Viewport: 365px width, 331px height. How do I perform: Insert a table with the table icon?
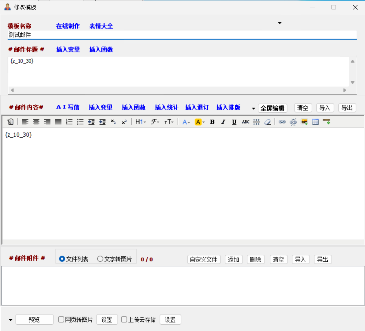coord(315,122)
